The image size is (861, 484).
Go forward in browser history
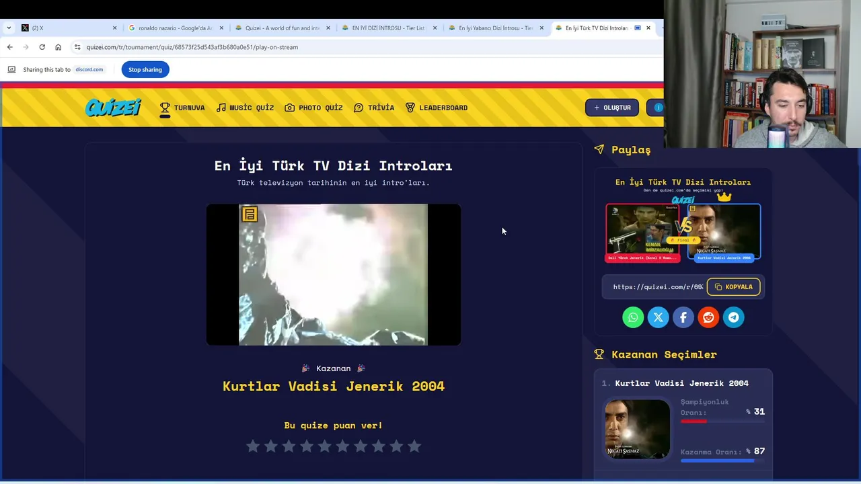coord(26,47)
